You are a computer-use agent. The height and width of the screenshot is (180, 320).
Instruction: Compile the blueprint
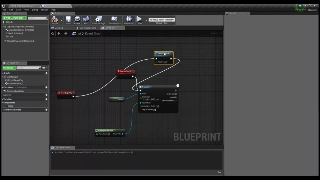54,20
